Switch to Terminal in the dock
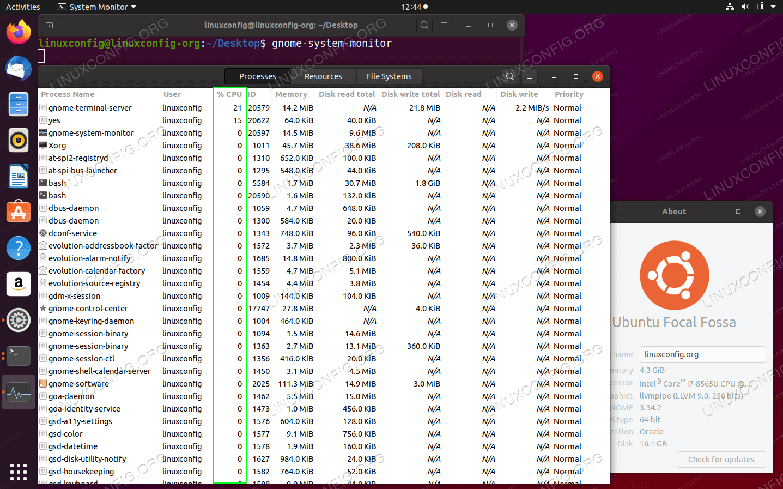 (x=19, y=356)
